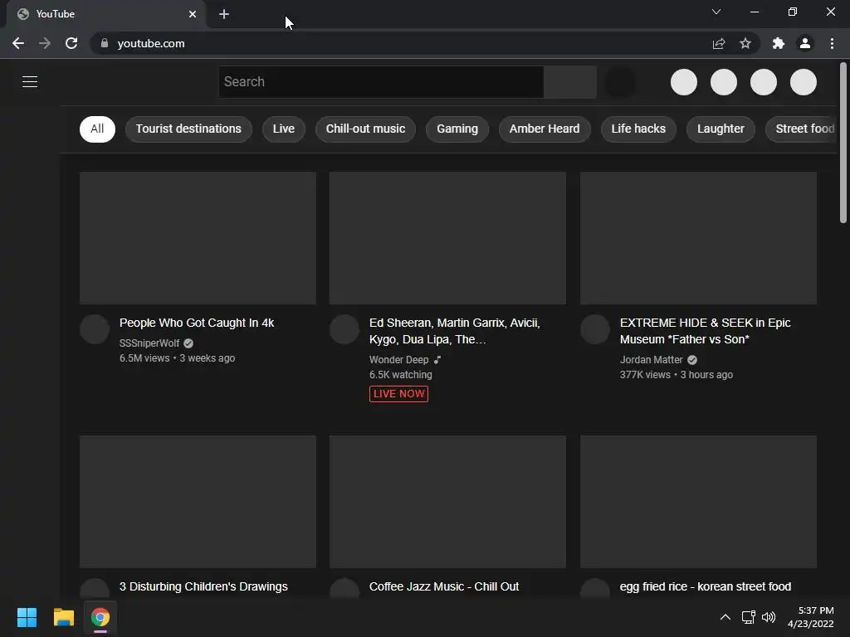Click the channel avatar next to Jordan Matter video
The width and height of the screenshot is (850, 637).
click(x=595, y=329)
